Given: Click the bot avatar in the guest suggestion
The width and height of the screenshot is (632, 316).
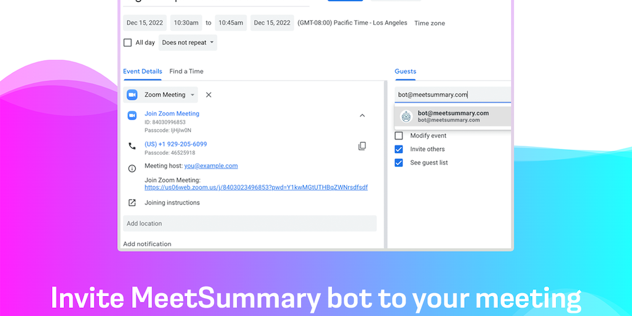Looking at the screenshot, I should 406,117.
